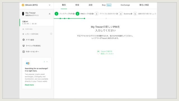Select account 口座 #1
The width and height of the screenshot is (179, 101).
tap(37, 22)
